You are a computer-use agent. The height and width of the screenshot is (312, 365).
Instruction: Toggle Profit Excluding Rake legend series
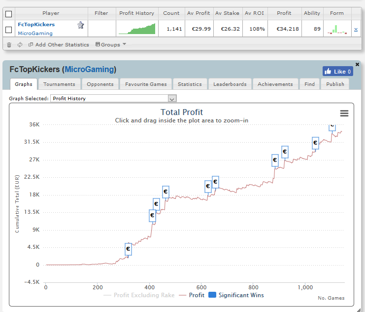pyautogui.click(x=139, y=295)
